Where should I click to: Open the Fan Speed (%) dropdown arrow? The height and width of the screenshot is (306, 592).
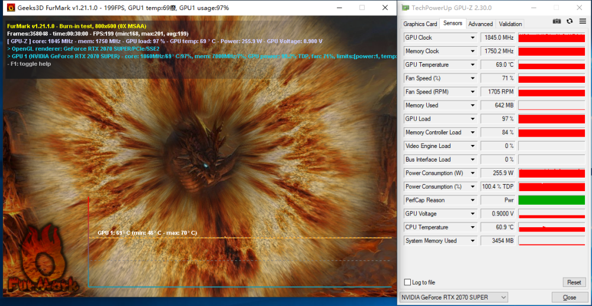[472, 79]
